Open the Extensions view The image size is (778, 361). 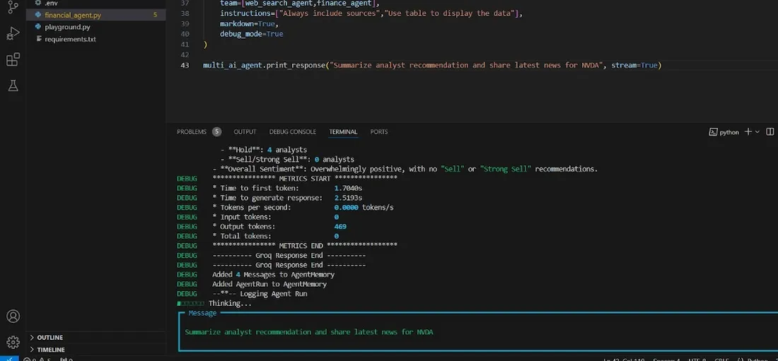(x=13, y=59)
